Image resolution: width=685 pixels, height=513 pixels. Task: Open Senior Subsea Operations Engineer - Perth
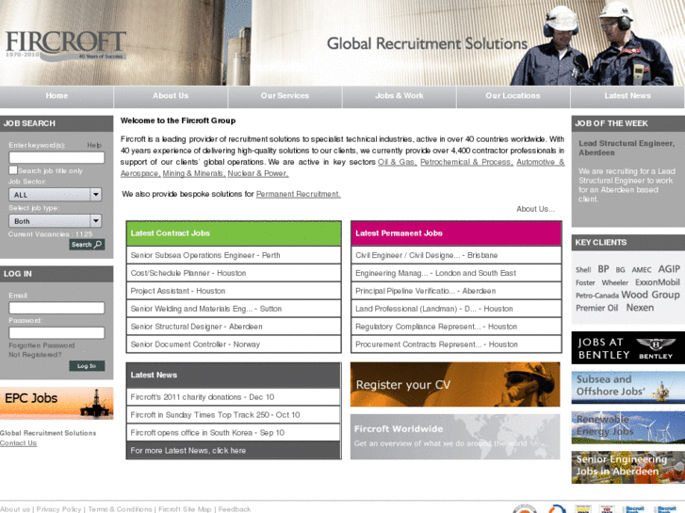pyautogui.click(x=234, y=255)
